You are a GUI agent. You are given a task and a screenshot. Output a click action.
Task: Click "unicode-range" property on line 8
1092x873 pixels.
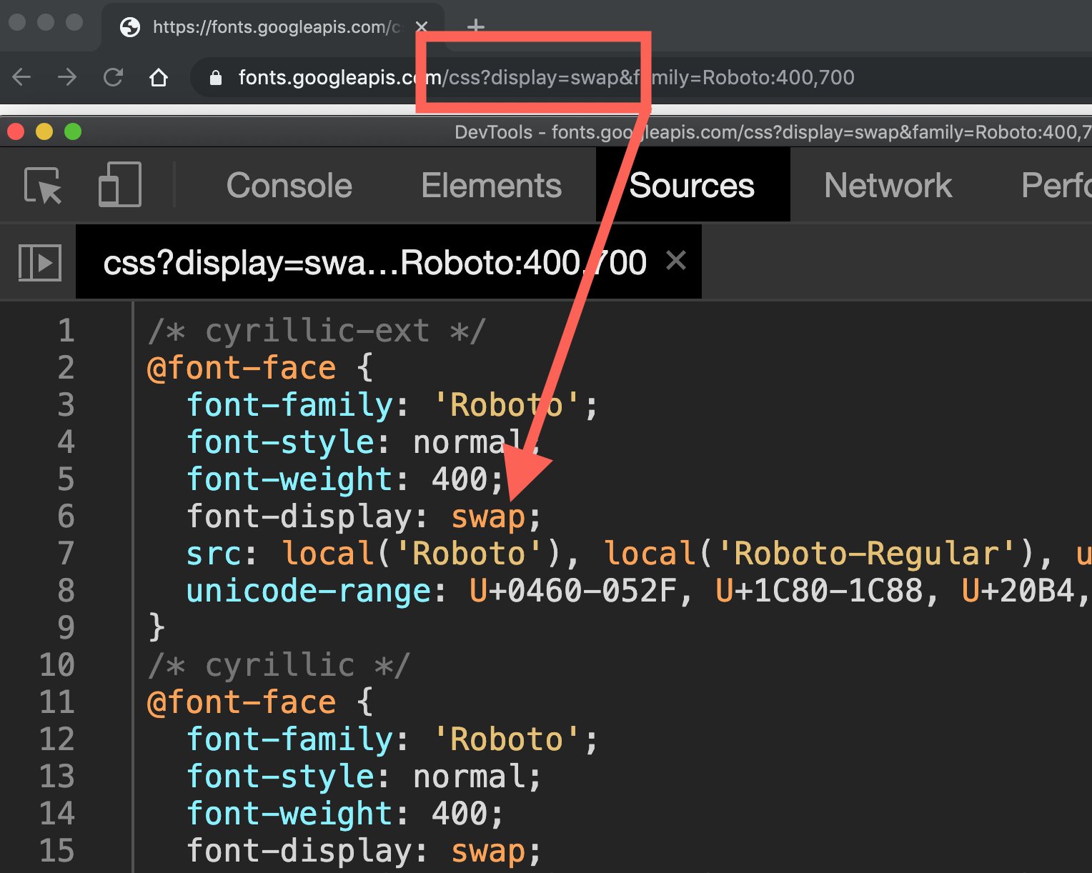(308, 591)
